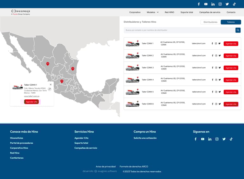
Task: Click Taller CDMX 1 row thumbnail image
Action: pos(132,43)
